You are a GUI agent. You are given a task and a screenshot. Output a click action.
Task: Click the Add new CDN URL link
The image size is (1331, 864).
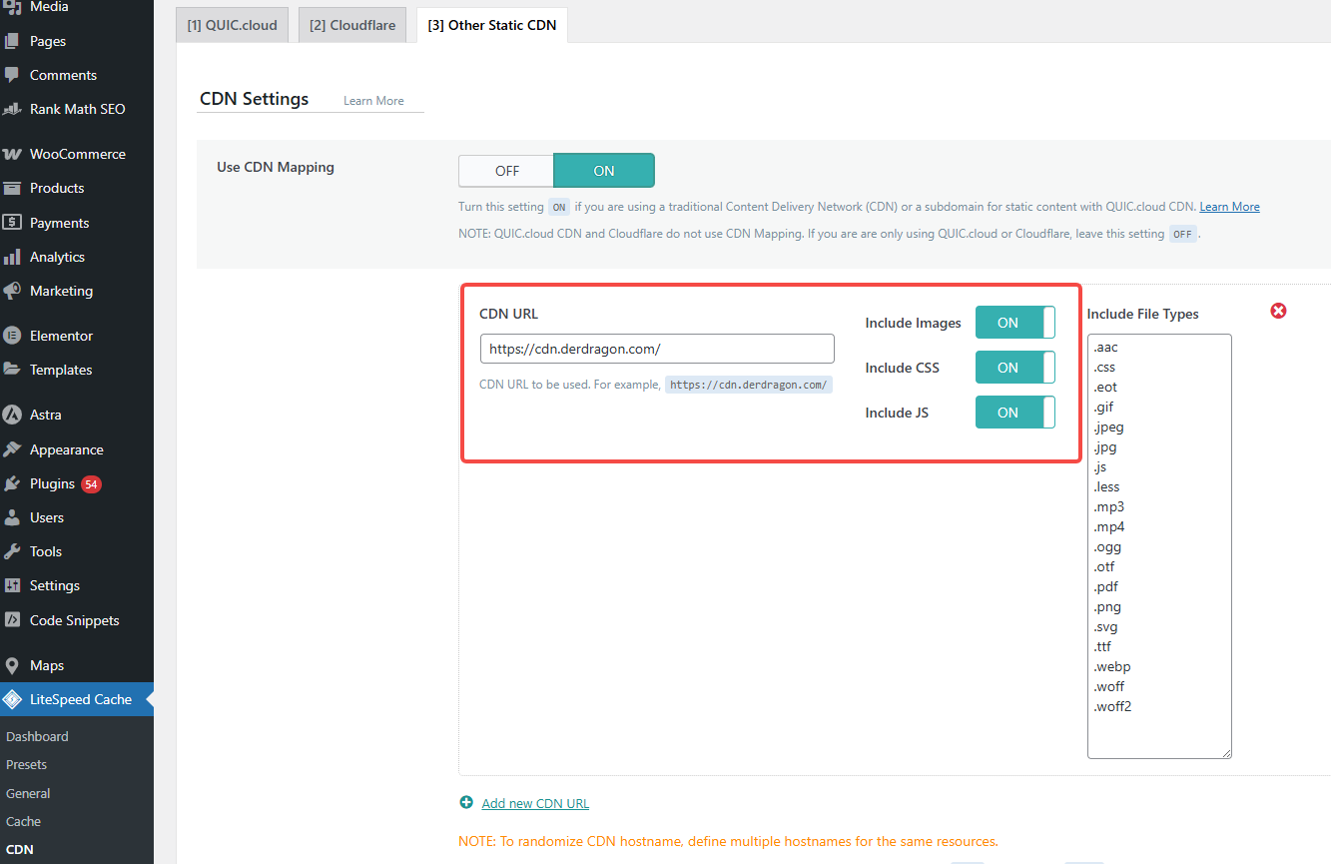click(x=535, y=801)
